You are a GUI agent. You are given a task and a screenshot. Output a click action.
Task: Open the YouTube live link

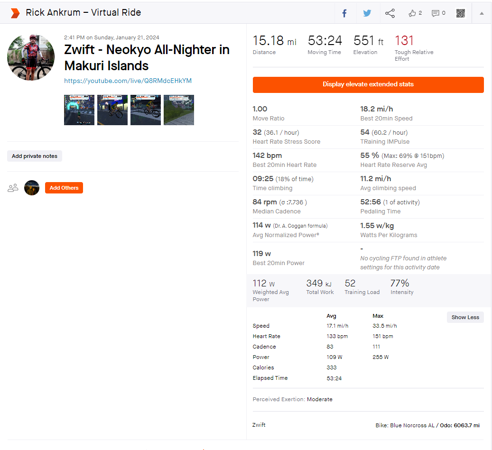pyautogui.click(x=128, y=81)
